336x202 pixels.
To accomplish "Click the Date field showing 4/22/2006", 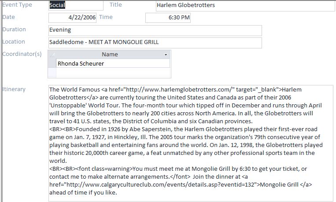I will (x=72, y=18).
